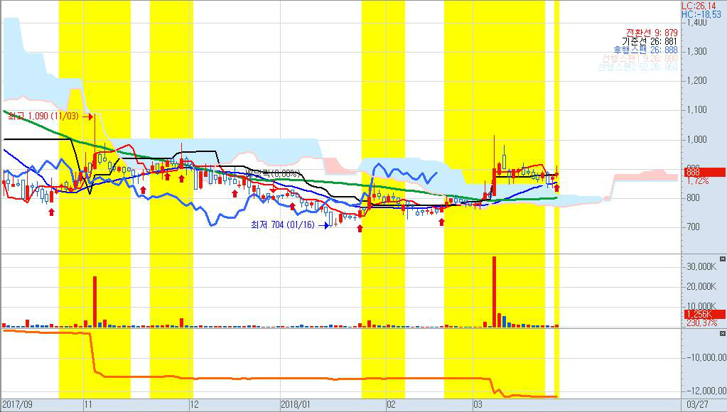Click the 02 month label on time axis
The width and height of the screenshot is (727, 412).
click(392, 405)
